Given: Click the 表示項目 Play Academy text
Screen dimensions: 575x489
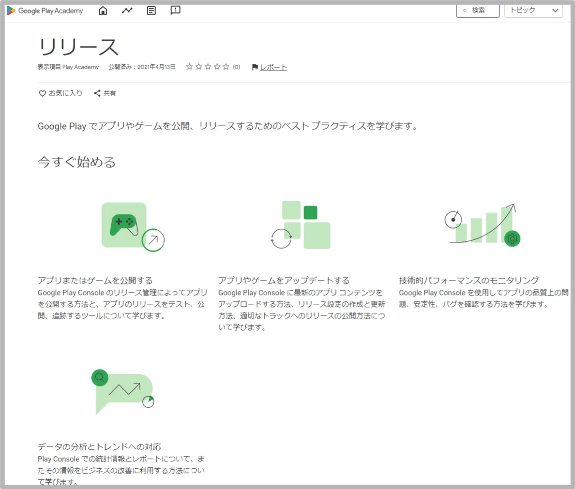Looking at the screenshot, I should click(68, 67).
